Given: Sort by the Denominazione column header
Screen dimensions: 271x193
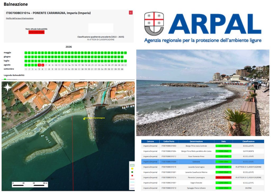Looking at the screenshot, I should [196, 141].
